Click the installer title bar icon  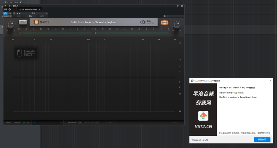[192, 81]
